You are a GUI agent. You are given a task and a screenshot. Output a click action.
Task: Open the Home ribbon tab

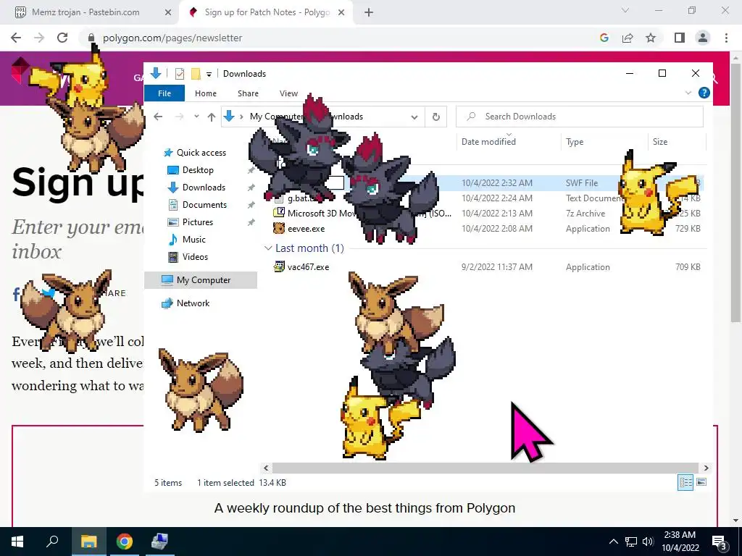click(205, 93)
